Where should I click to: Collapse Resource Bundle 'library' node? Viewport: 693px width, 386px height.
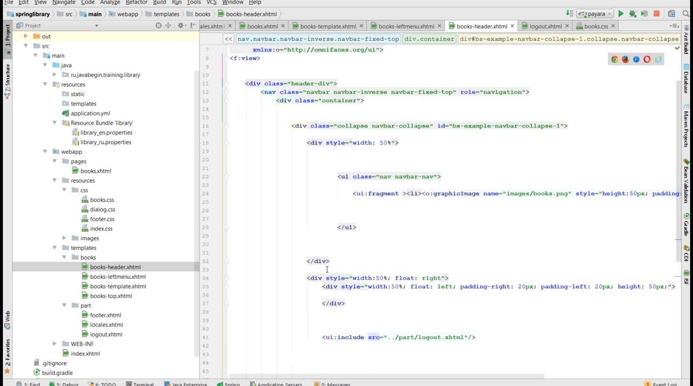tap(54, 123)
